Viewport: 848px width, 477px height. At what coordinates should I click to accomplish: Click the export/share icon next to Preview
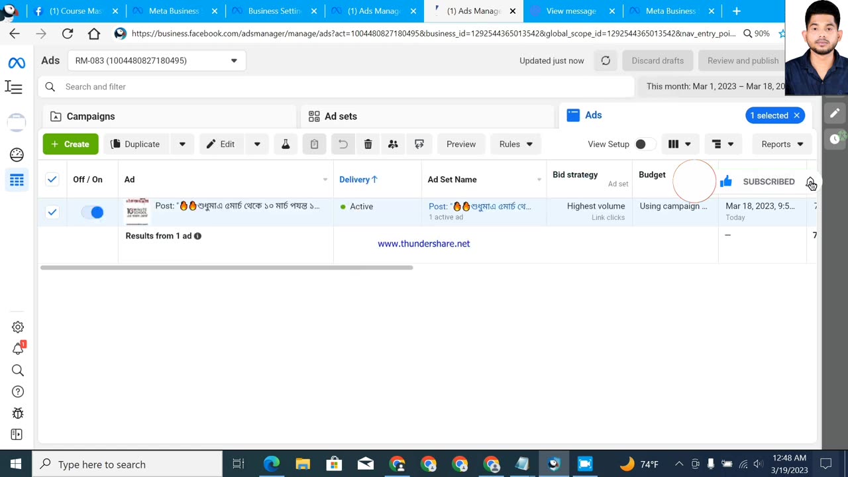point(419,144)
